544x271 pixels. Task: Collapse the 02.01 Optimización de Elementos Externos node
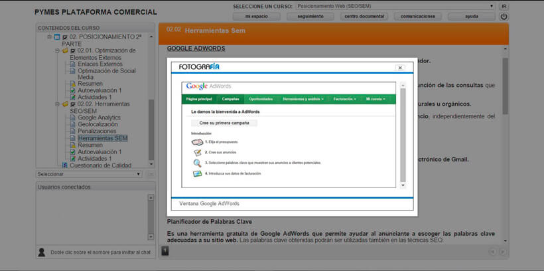point(57,50)
